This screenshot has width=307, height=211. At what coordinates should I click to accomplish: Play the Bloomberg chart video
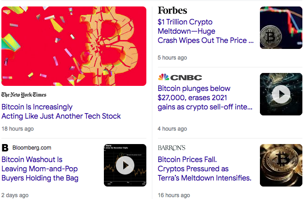125,165
